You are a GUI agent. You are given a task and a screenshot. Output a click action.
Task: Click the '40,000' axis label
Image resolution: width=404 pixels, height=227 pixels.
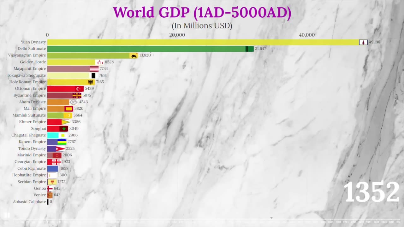(x=307, y=35)
